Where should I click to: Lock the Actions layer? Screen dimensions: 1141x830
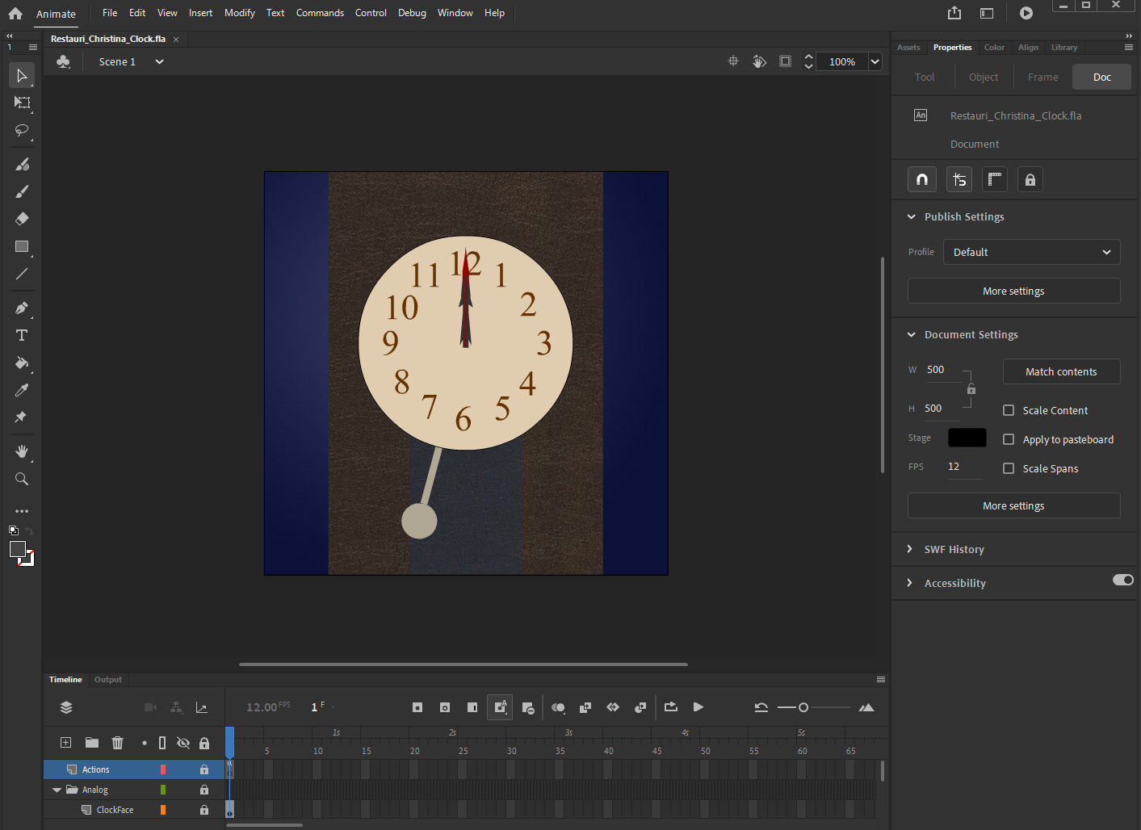[x=204, y=769]
